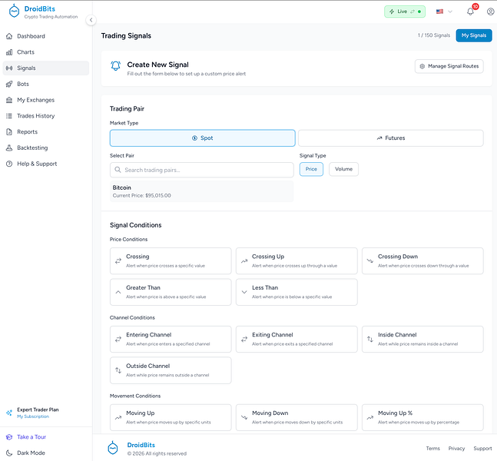Select Futures market type
The height and width of the screenshot is (461, 497).
(391, 138)
